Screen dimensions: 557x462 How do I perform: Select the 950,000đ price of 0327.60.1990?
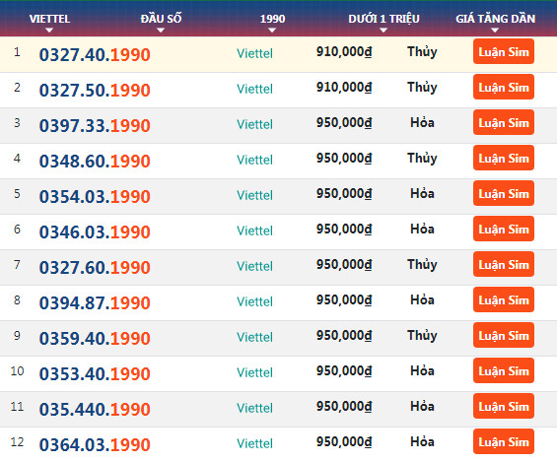click(x=344, y=265)
